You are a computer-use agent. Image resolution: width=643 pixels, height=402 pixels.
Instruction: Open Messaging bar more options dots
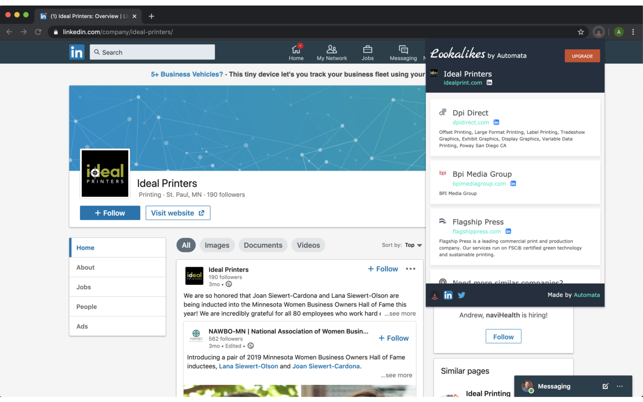coord(620,386)
